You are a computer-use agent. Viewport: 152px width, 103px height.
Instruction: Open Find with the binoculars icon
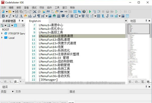pyautogui.click(x=48, y=12)
